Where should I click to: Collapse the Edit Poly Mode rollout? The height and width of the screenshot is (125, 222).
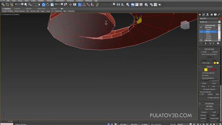coord(209,49)
